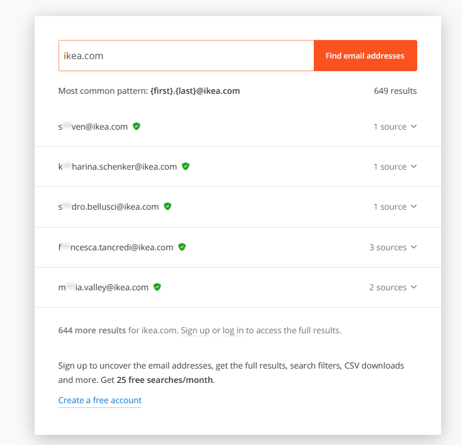Expand the 1 source chevron for ven@ikea.com
Screen dimensions: 462x445
tap(395, 127)
